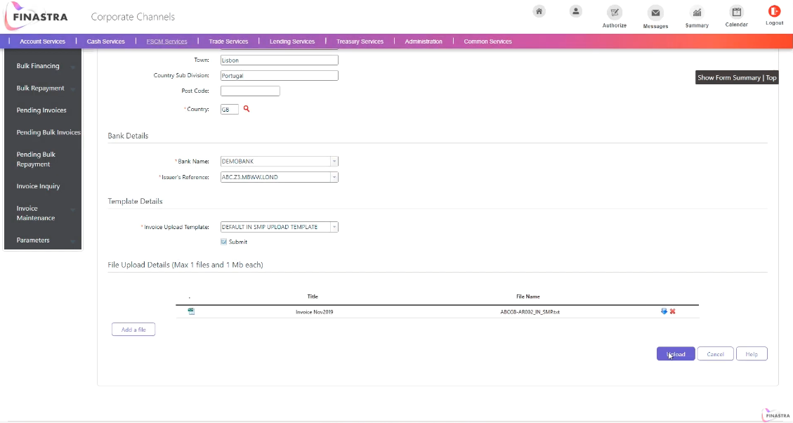Screen dimensions: 793x423
Task: Toggle the Submit checkbox
Action: [223, 242]
